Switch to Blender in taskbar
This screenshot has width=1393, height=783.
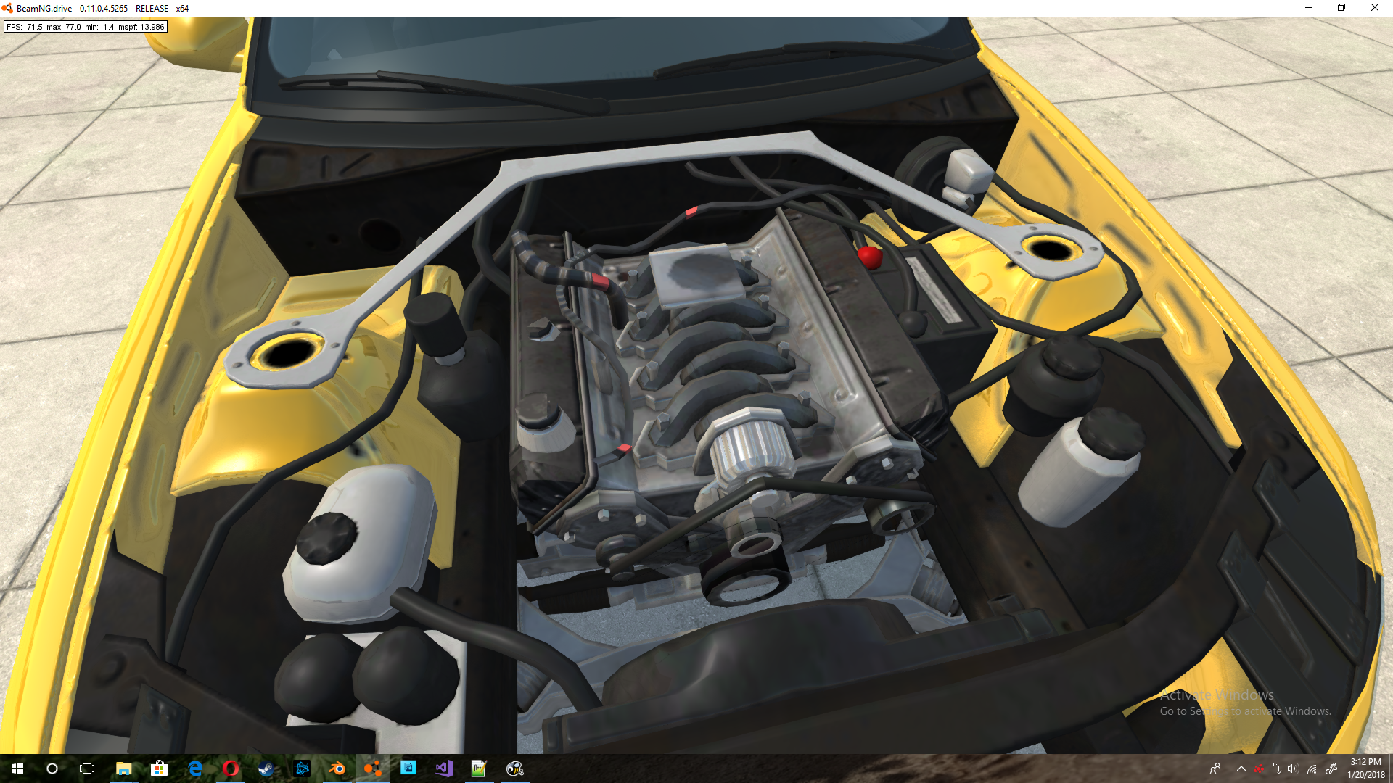[x=337, y=768]
